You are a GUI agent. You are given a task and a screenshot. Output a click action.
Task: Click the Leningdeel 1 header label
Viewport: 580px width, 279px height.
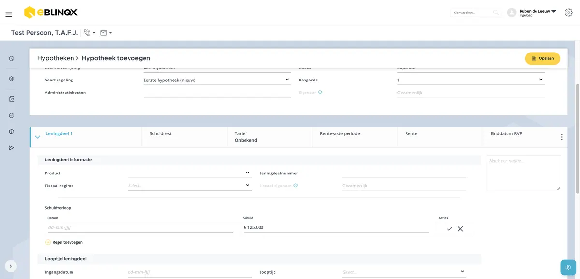coord(59,133)
